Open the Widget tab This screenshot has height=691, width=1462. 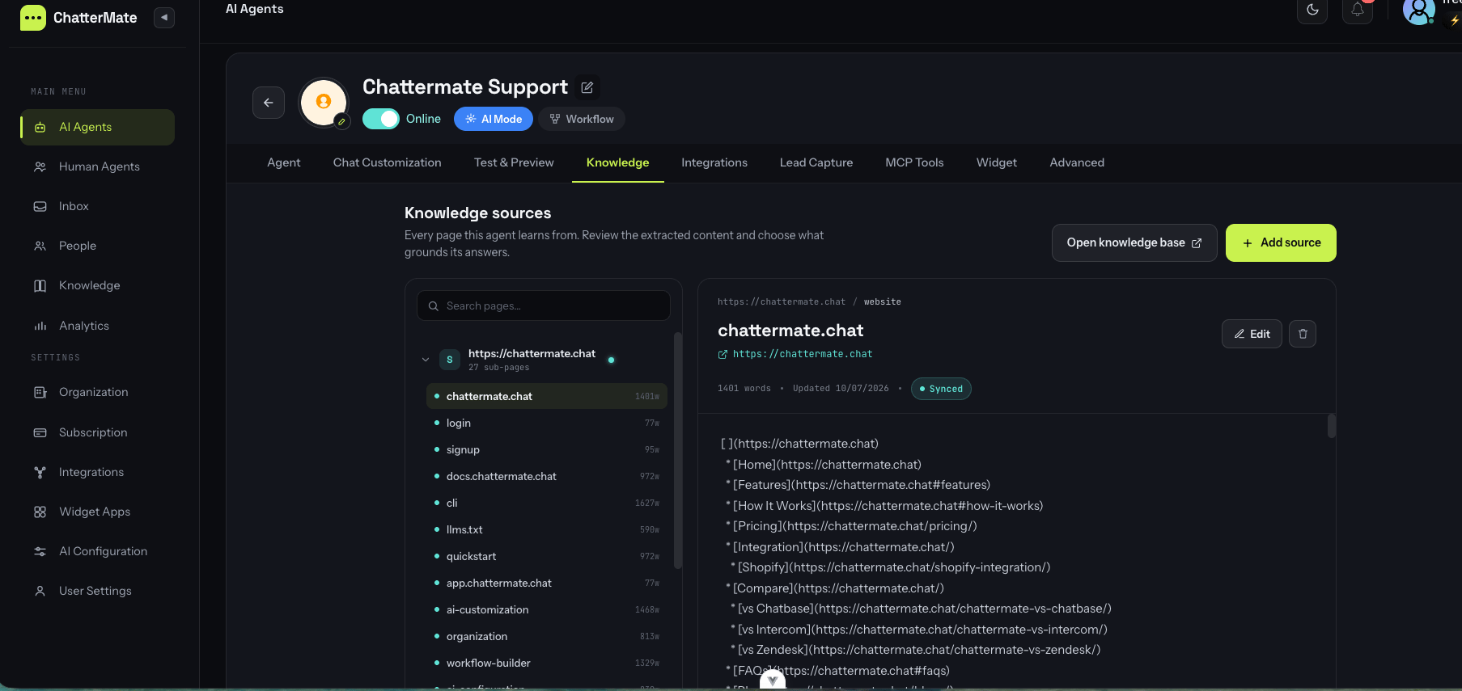point(997,162)
